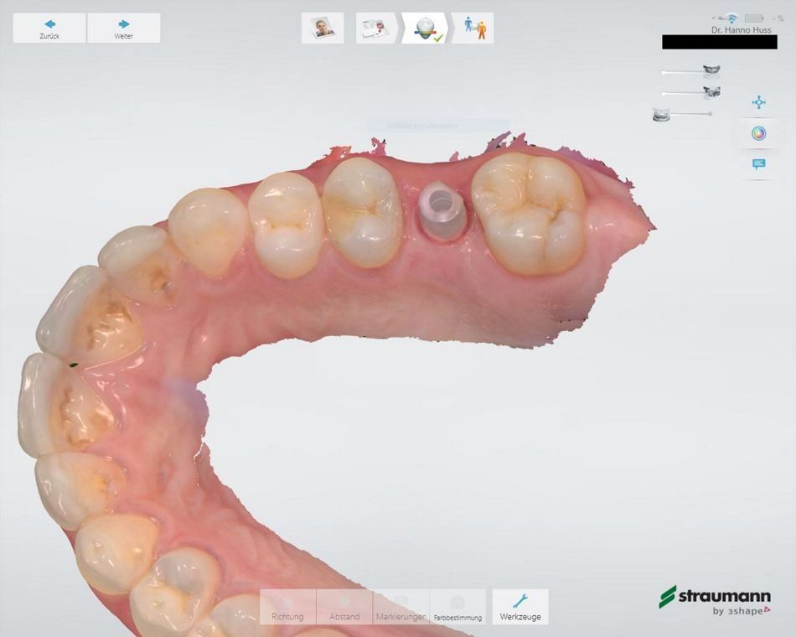The height and width of the screenshot is (637, 796).
Task: Go back with the Zurück arrow button
Action: pos(49,28)
